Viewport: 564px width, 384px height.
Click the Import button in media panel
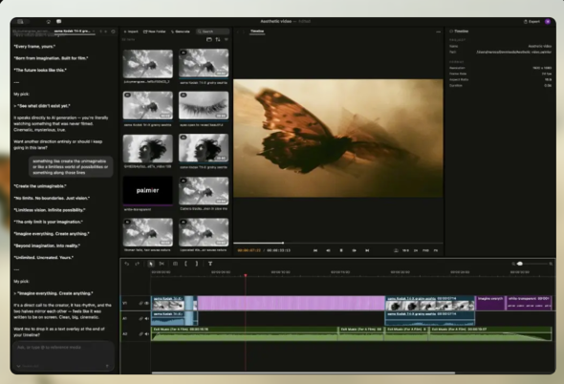tap(131, 32)
